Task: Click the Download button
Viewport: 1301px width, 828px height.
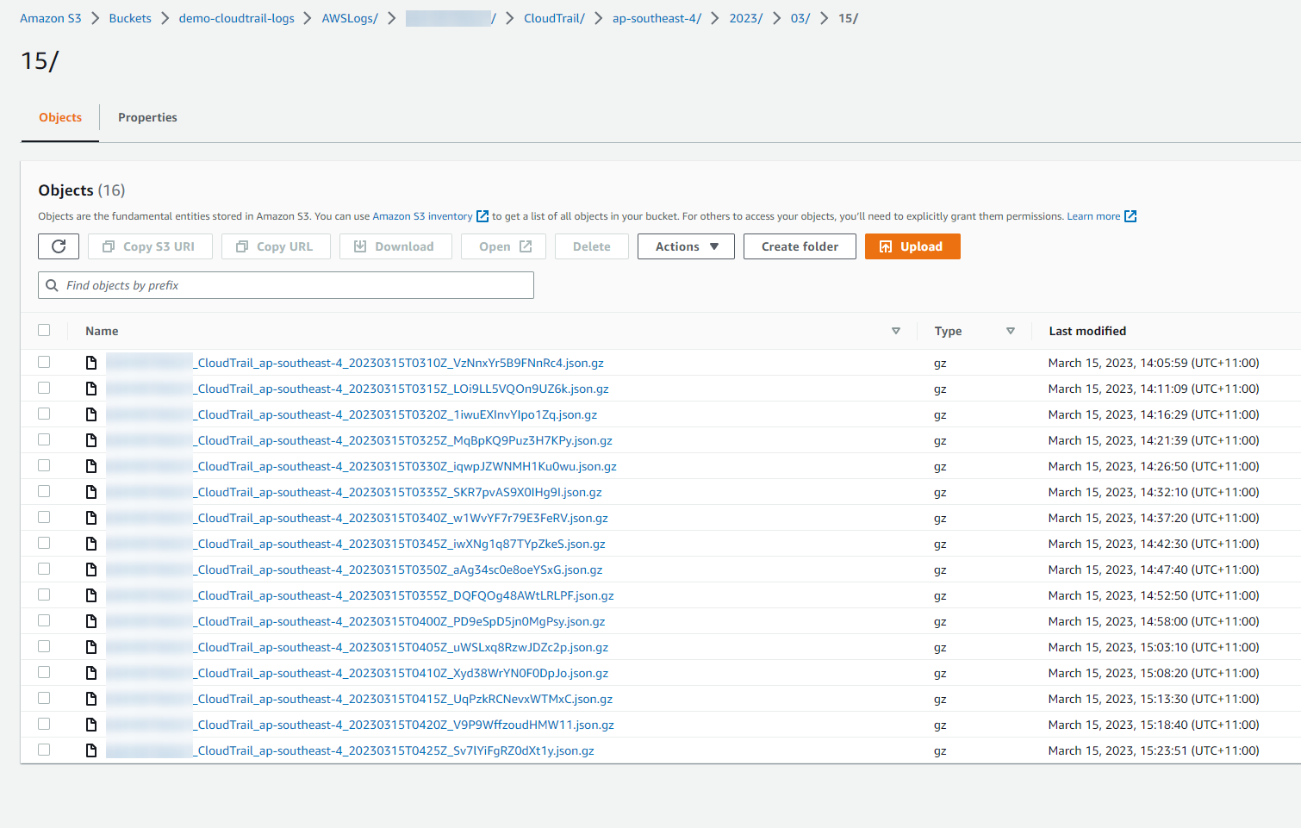Action: point(395,246)
